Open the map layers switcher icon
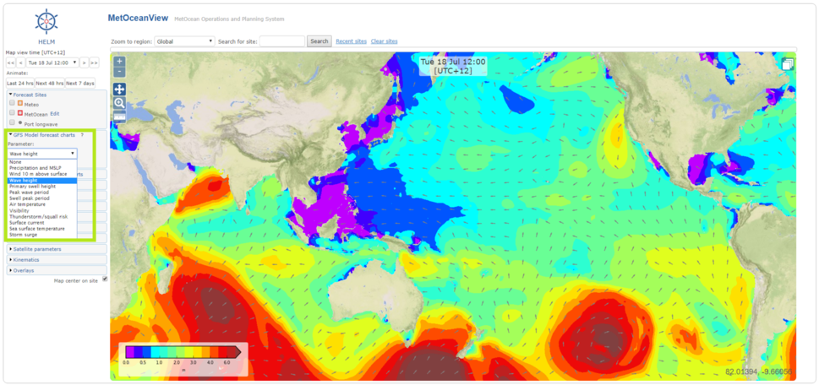Screen dimensions: 819x385 [x=788, y=64]
